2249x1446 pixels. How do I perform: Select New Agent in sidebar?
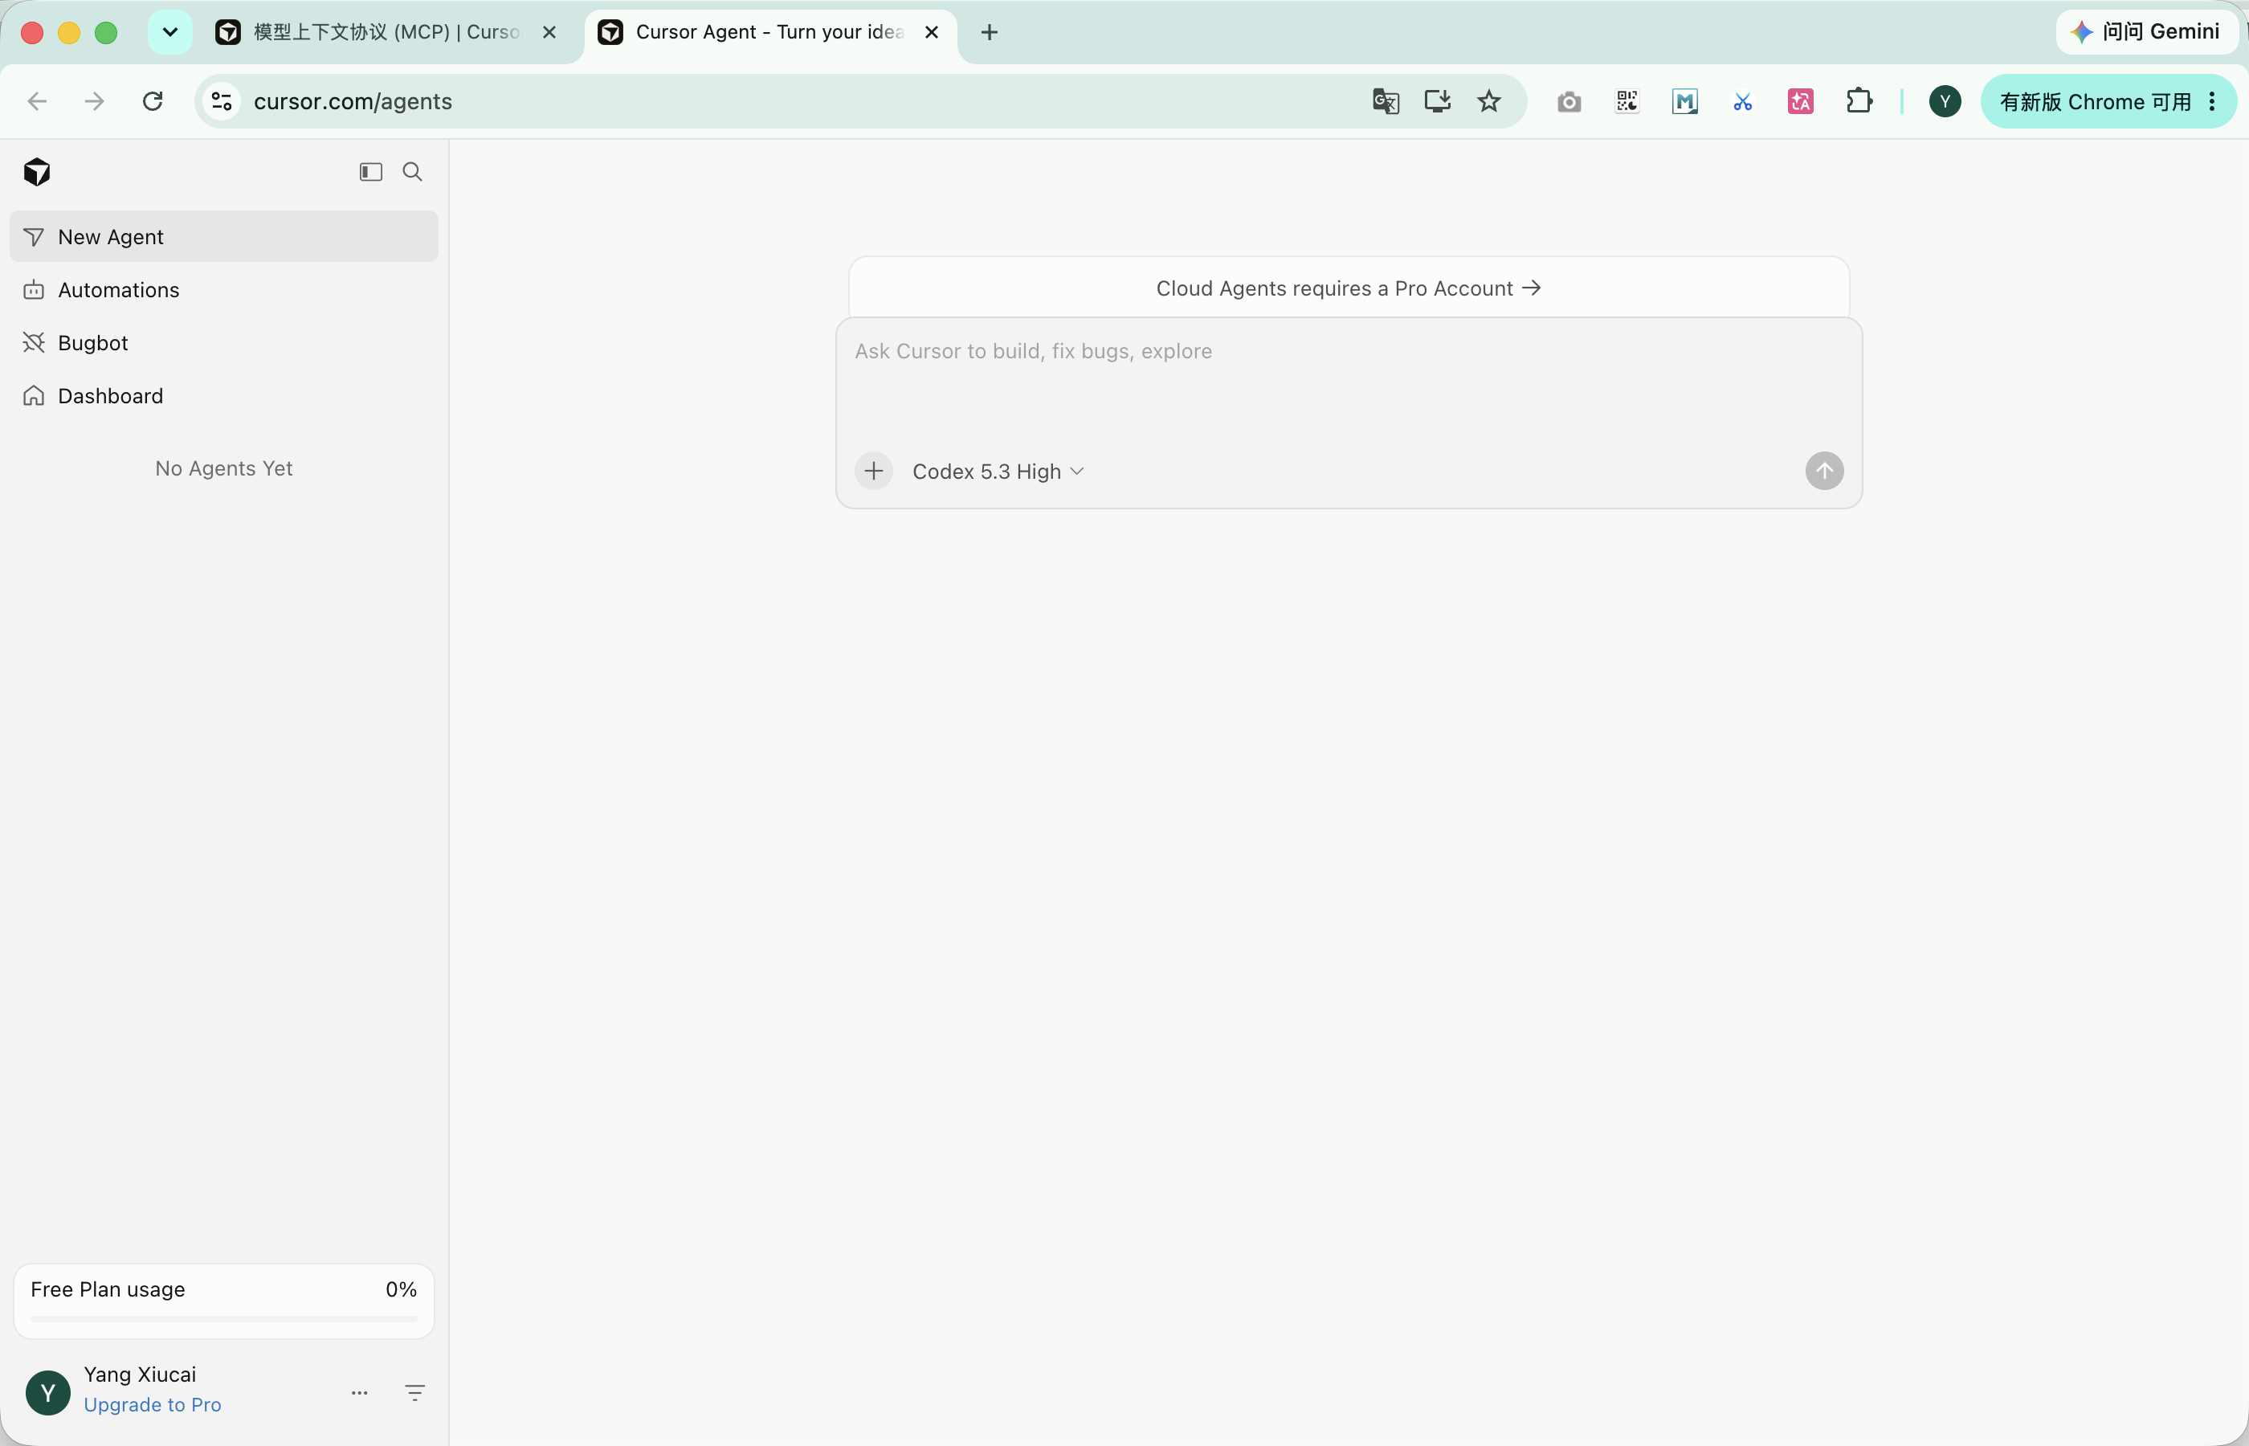[223, 237]
